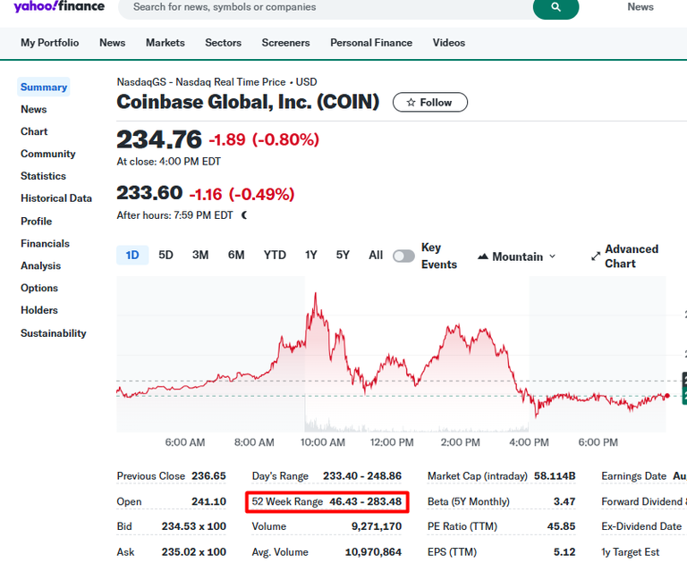Viewport: 687px width, 571px height.
Task: Open the Sectors menu
Action: [223, 42]
